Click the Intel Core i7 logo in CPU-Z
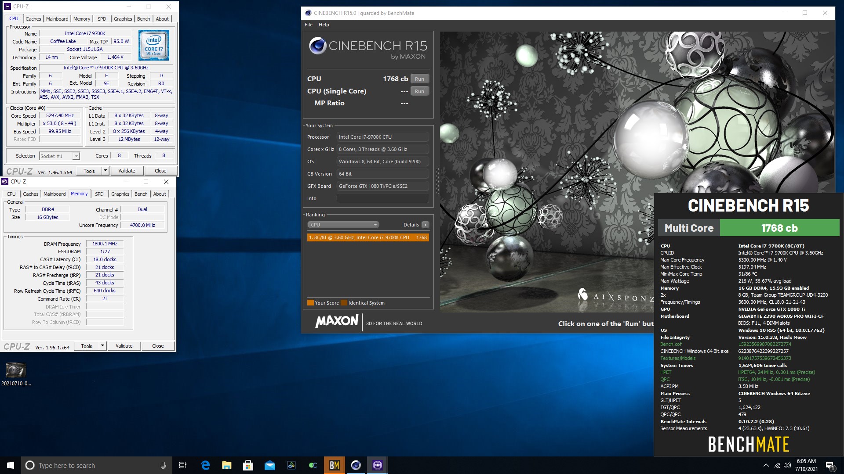 click(x=154, y=45)
